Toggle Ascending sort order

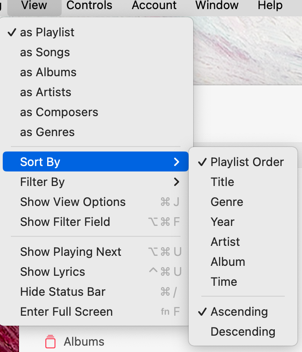point(243,312)
